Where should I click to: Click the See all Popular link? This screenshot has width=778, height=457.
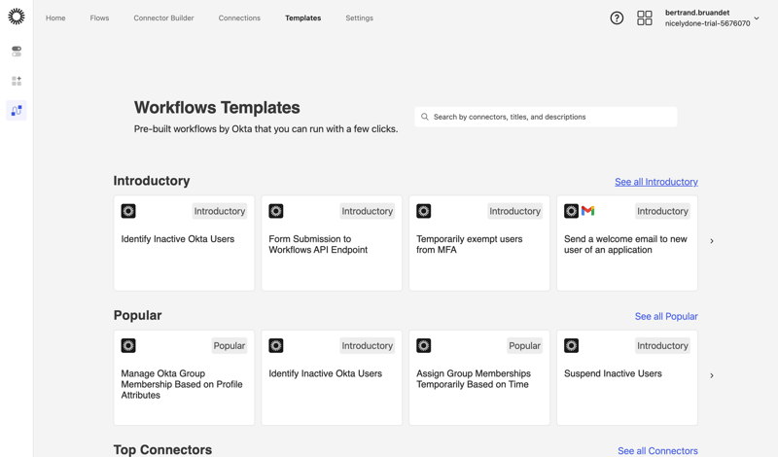point(666,316)
